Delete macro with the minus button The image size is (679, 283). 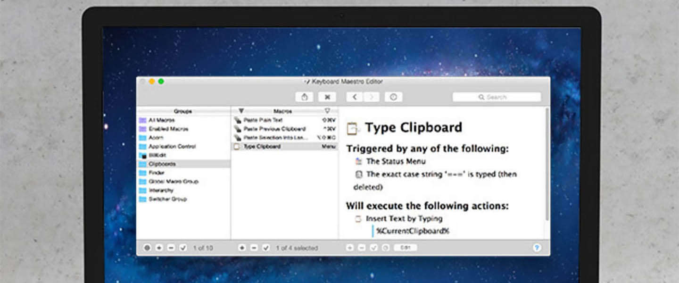point(254,248)
